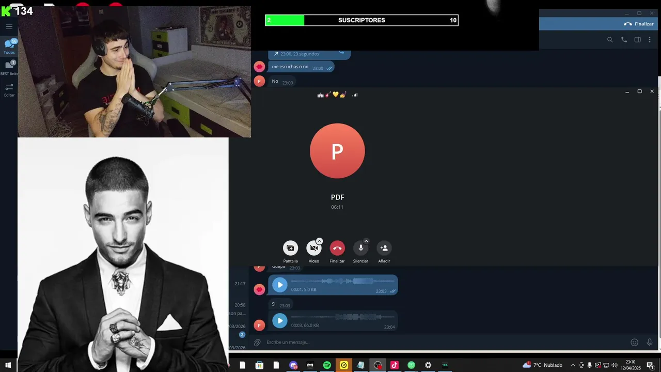Open the gear Settings icon in taskbar
Image resolution: width=661 pixels, height=372 pixels.
click(x=428, y=365)
